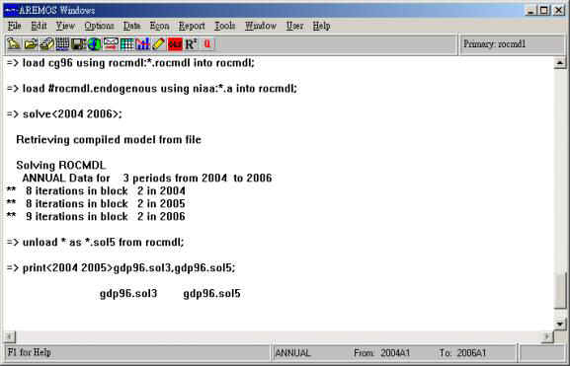Open the Tools menu

tap(224, 26)
